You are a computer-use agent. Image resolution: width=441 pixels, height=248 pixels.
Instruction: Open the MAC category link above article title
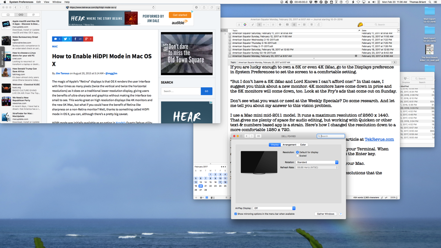55,47
